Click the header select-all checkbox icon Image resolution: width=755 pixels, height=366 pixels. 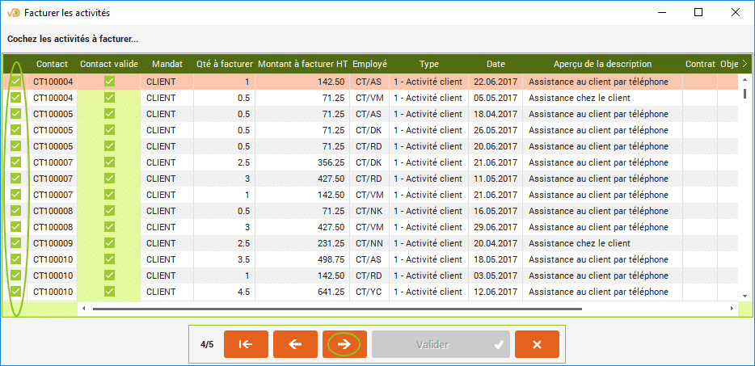15,64
